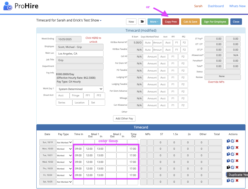This screenshot has height=189, width=248.
Task: Change Thu, 10/23 pay type dropdown
Action: tap(64, 169)
